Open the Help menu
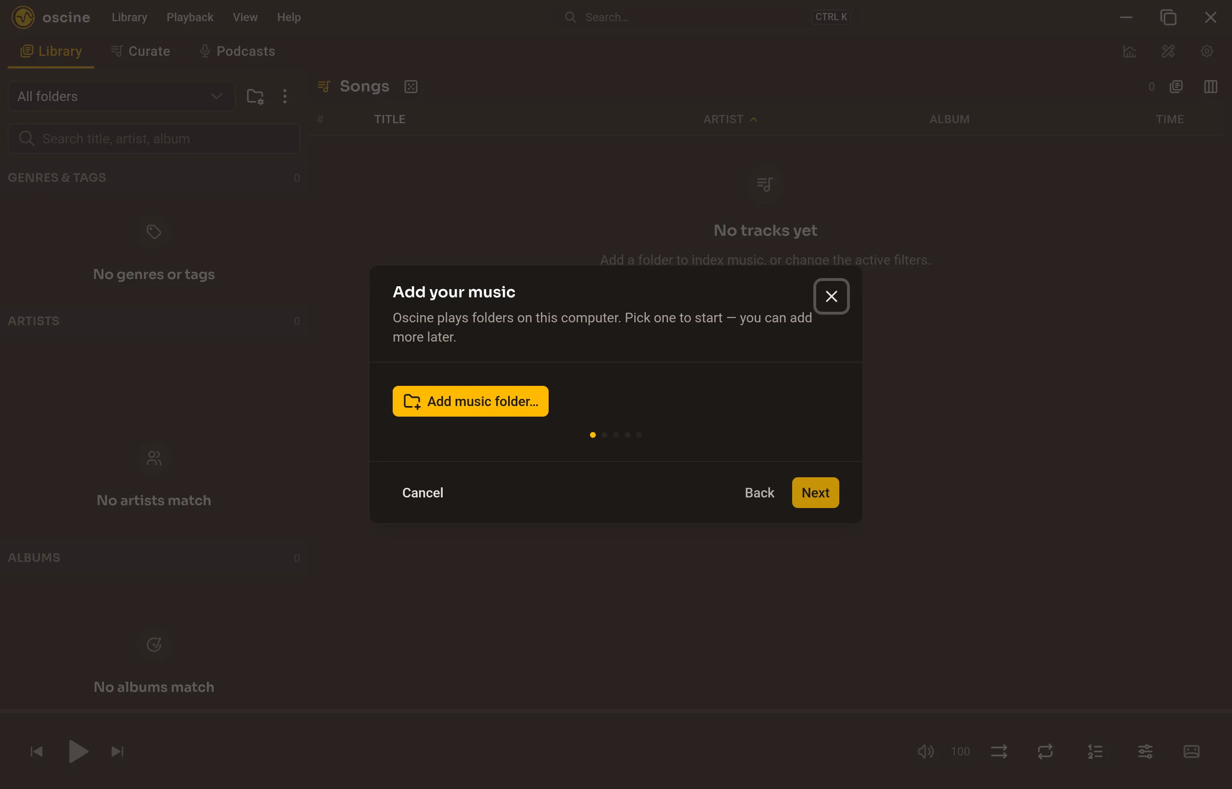 click(289, 17)
